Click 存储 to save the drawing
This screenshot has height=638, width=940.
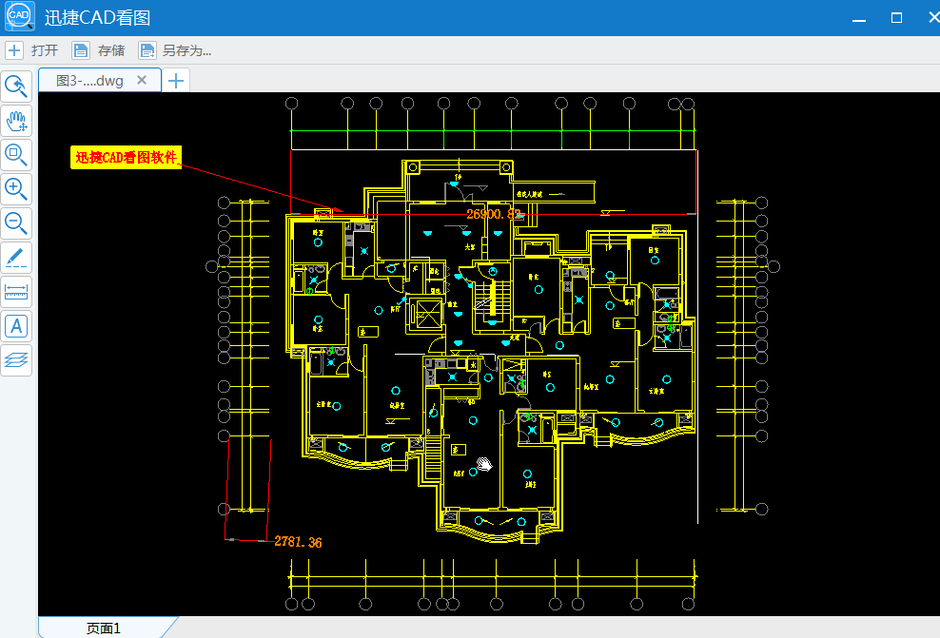[101, 50]
